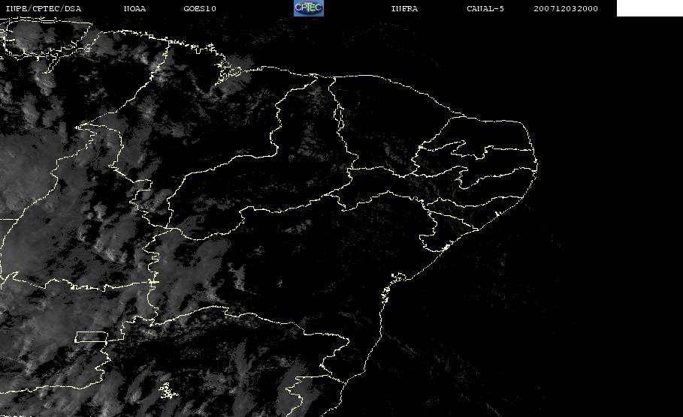
Task: Click the 'GOES10' satellite label
Action: (x=200, y=8)
